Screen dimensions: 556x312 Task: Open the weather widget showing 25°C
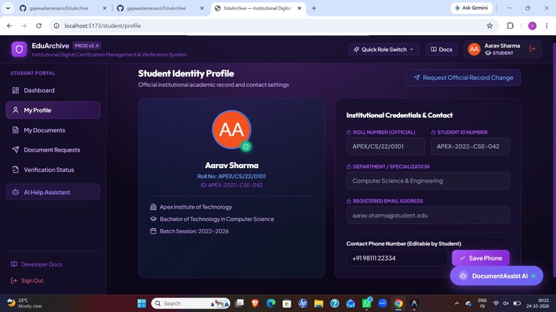tap(25, 303)
